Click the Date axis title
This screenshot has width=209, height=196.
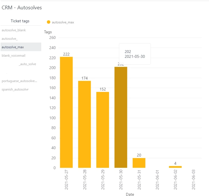[130, 194]
